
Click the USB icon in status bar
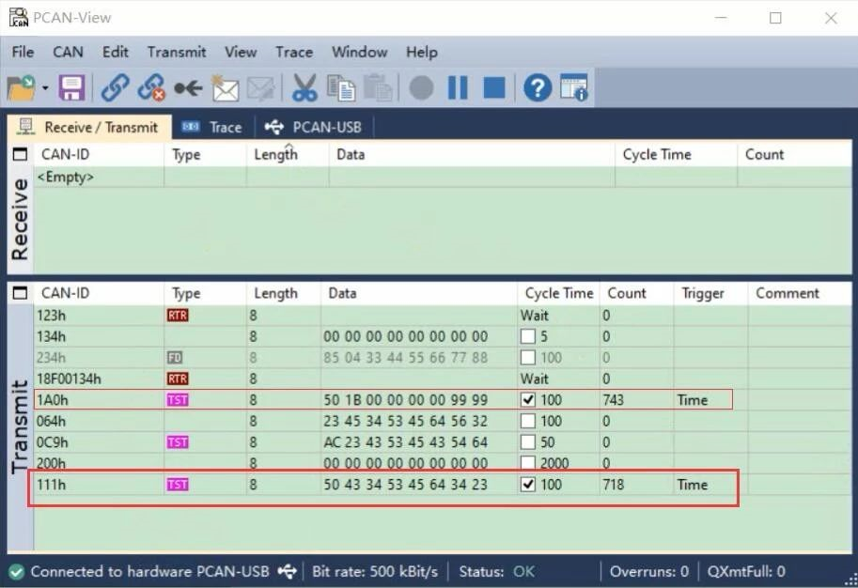click(x=288, y=572)
